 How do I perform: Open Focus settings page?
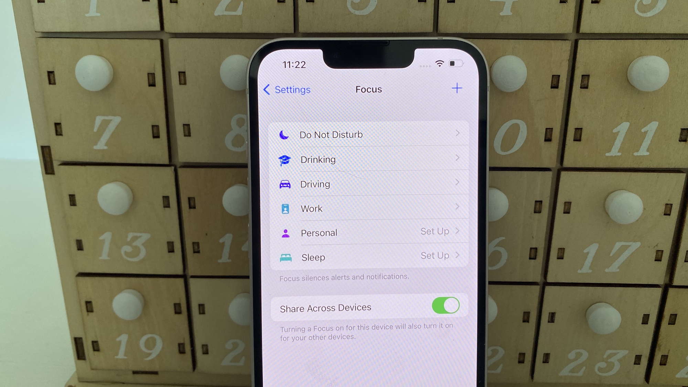tap(368, 89)
